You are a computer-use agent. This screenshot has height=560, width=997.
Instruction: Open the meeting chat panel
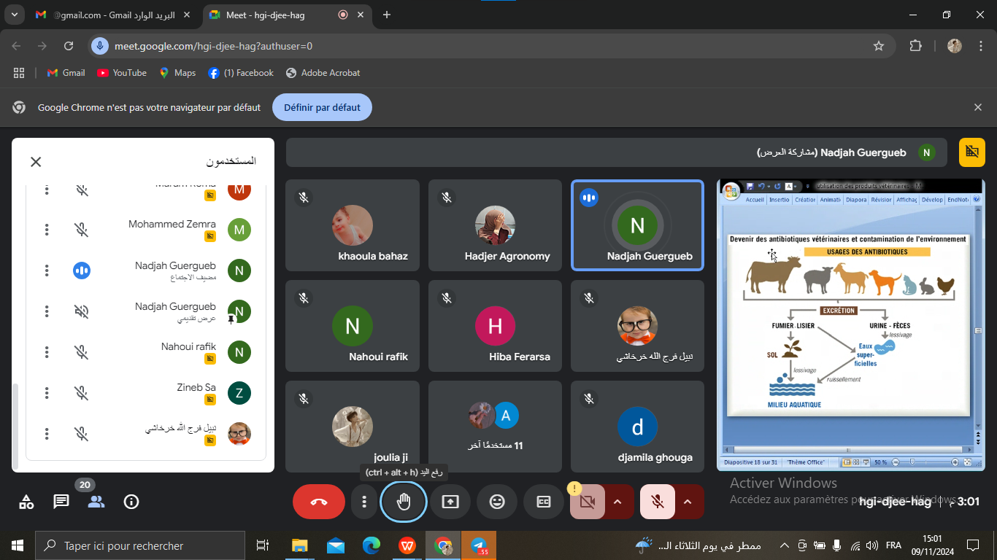coord(61,502)
